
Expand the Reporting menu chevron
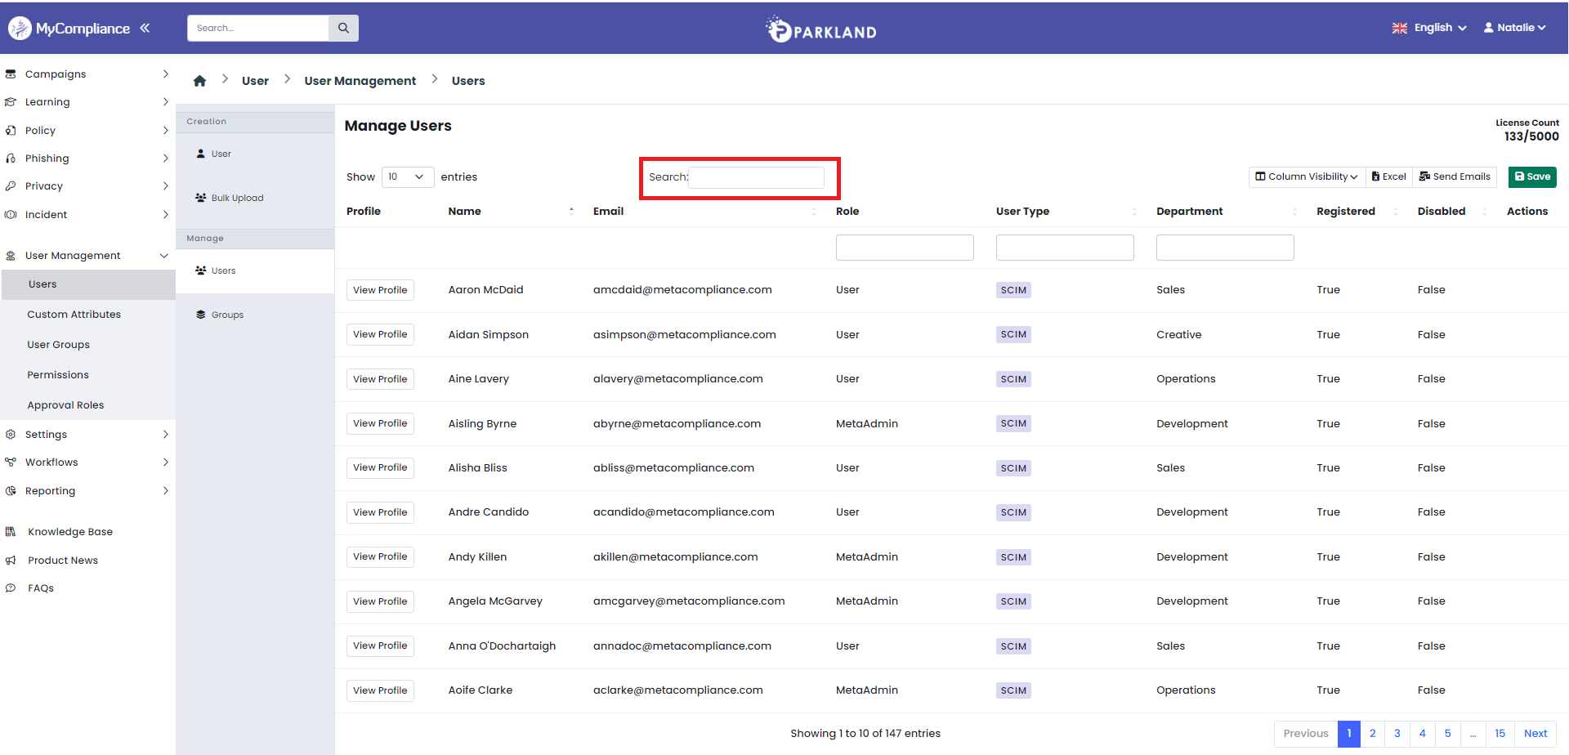(166, 491)
